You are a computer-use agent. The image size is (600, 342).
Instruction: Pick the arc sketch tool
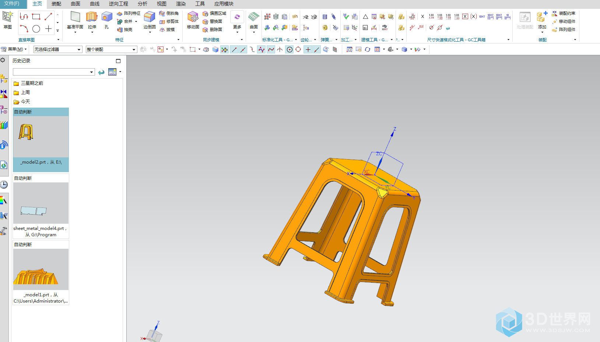[x=24, y=29]
